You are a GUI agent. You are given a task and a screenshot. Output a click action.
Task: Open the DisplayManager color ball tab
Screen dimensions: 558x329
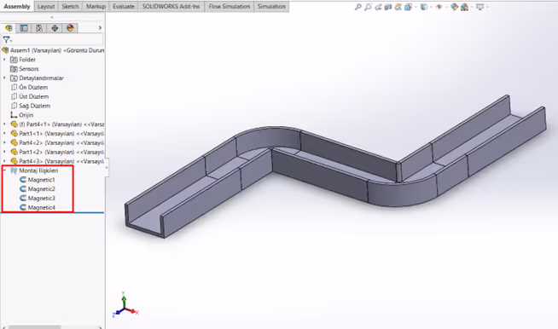point(70,28)
